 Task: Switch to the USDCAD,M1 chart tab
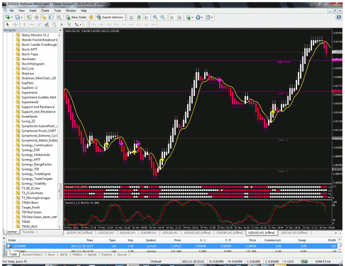[106, 232]
